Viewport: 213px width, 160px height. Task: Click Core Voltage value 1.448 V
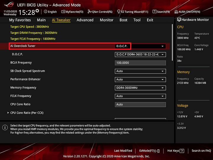[x=199, y=49]
